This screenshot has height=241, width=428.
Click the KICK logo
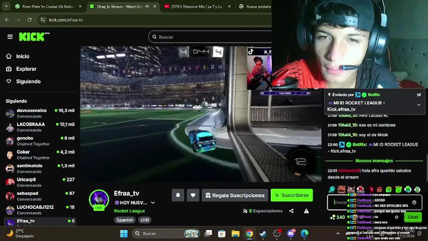click(x=34, y=36)
